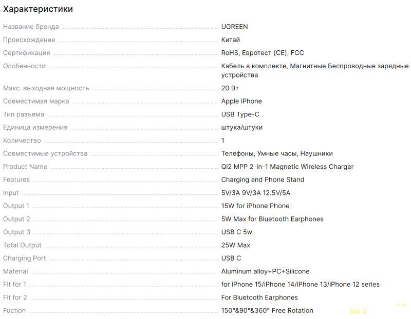
Task: Click the Китай origin value
Action: 230,40
